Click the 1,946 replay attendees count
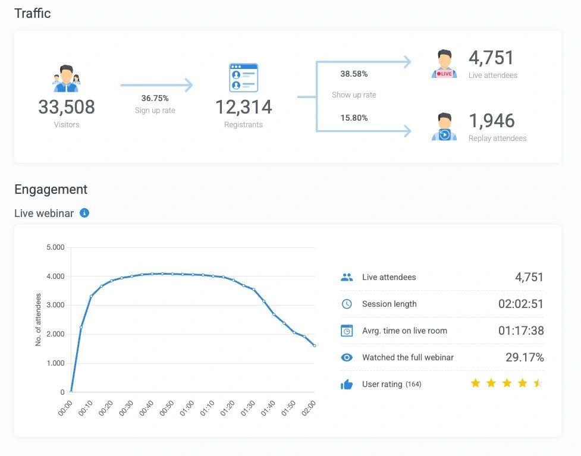 tap(492, 121)
